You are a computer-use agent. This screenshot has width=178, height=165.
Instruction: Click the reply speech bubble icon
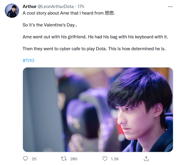[x=25, y=158]
